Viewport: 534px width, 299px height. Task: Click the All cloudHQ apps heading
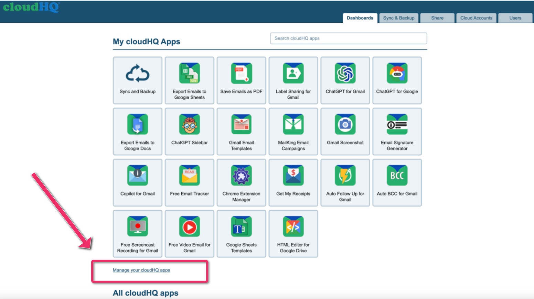tap(146, 293)
